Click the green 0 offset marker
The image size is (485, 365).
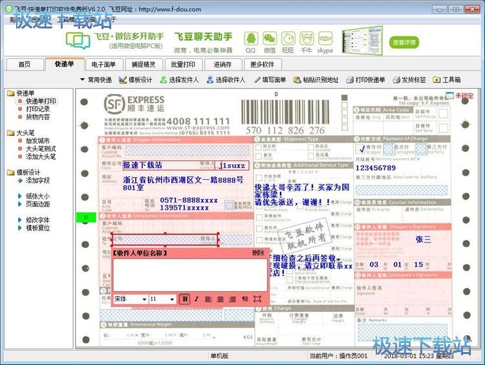[x=86, y=217]
